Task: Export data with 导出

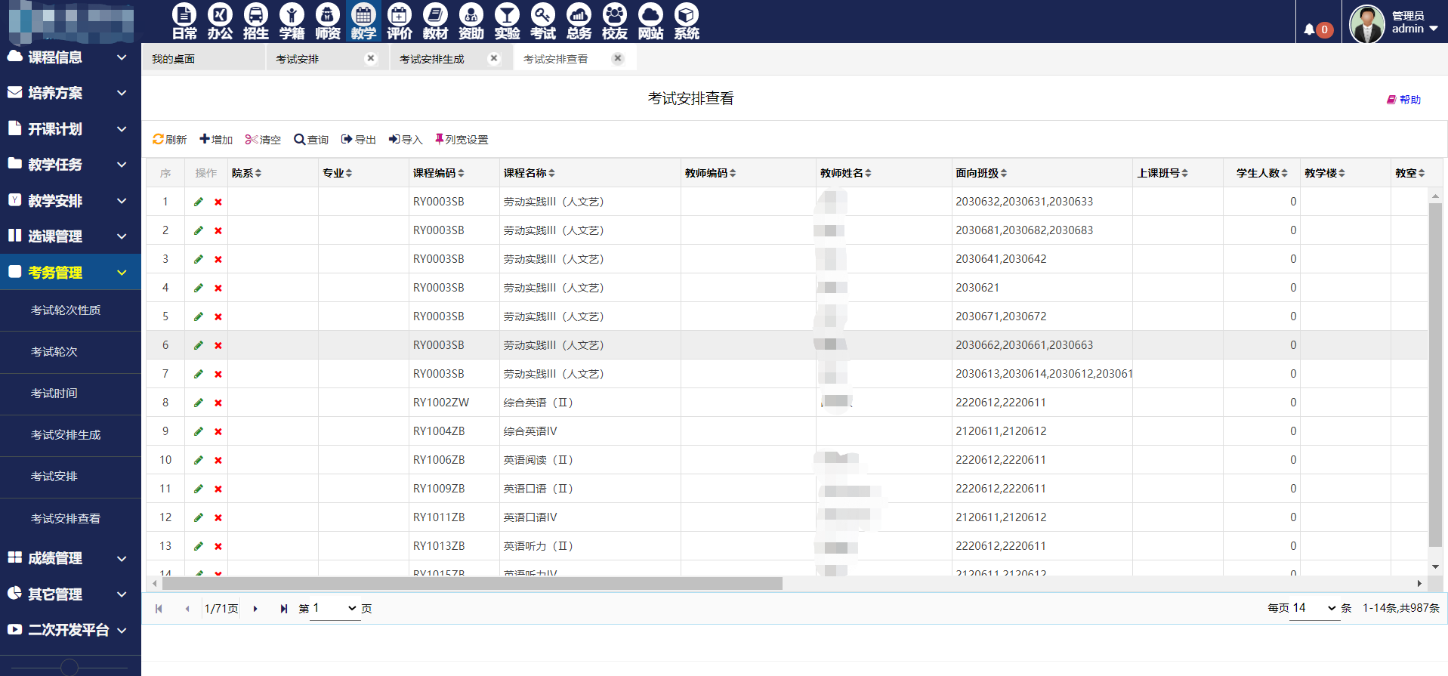Action: [x=359, y=140]
